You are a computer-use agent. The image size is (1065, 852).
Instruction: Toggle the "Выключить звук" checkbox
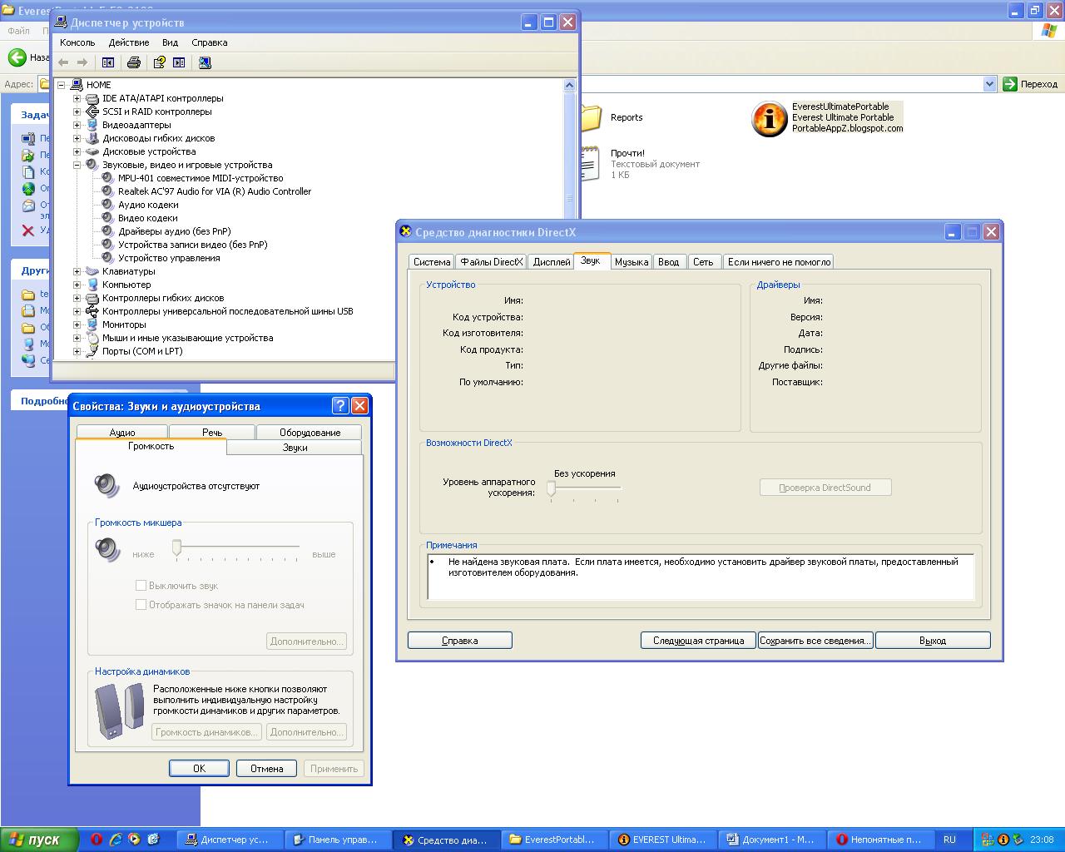coord(141,586)
